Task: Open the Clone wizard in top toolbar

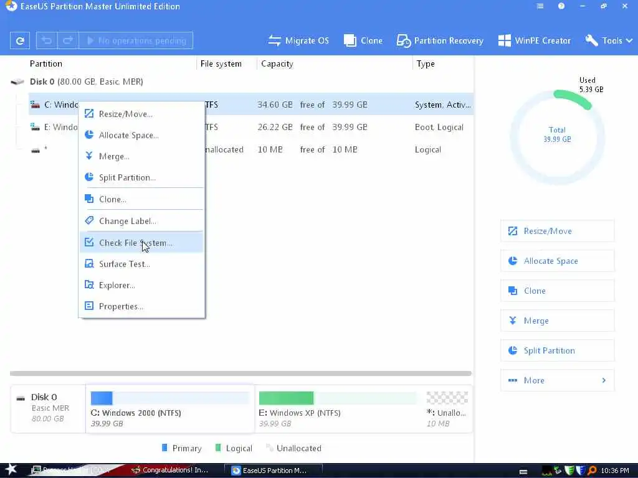Action: coord(363,40)
